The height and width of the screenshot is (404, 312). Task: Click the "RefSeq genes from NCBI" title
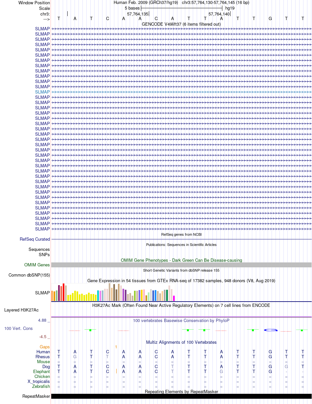pyautogui.click(x=181, y=234)
